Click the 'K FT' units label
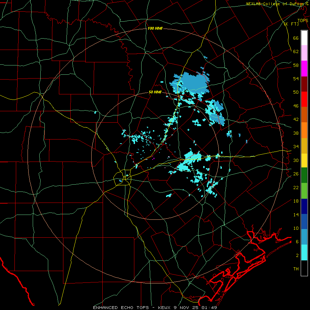Screen dimensions: 310x310 pos(291,24)
